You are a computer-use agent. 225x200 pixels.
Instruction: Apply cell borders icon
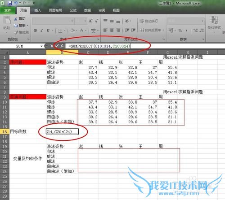(x=60, y=30)
